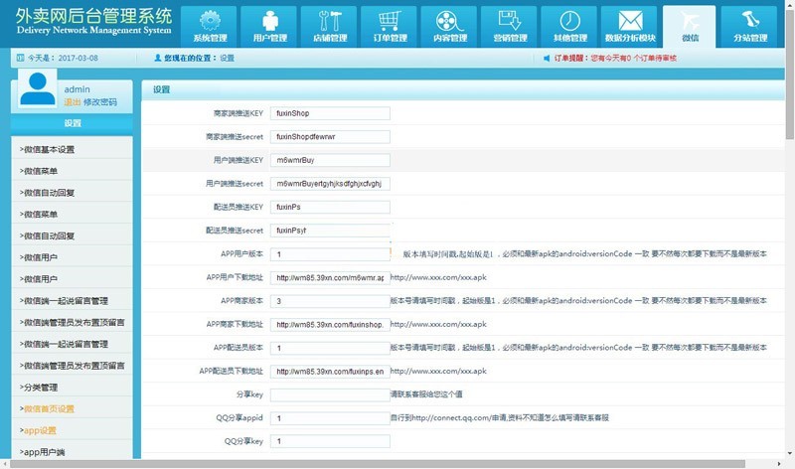795x469 pixels.
Task: Click 订单提醒 pending orders notice text
Action: click(615, 58)
